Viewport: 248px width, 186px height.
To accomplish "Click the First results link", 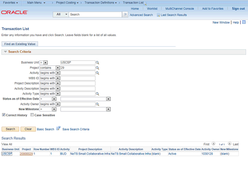I will click(x=207, y=144).
